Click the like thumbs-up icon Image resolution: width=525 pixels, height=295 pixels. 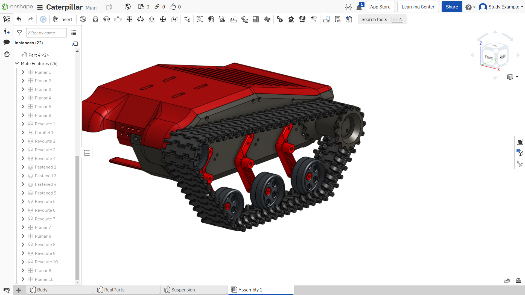pos(173,7)
